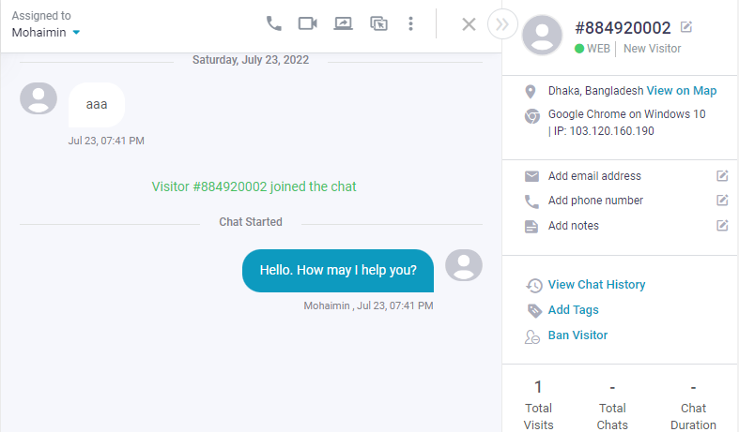
Task: Click the Add notes field
Action: [x=573, y=226]
